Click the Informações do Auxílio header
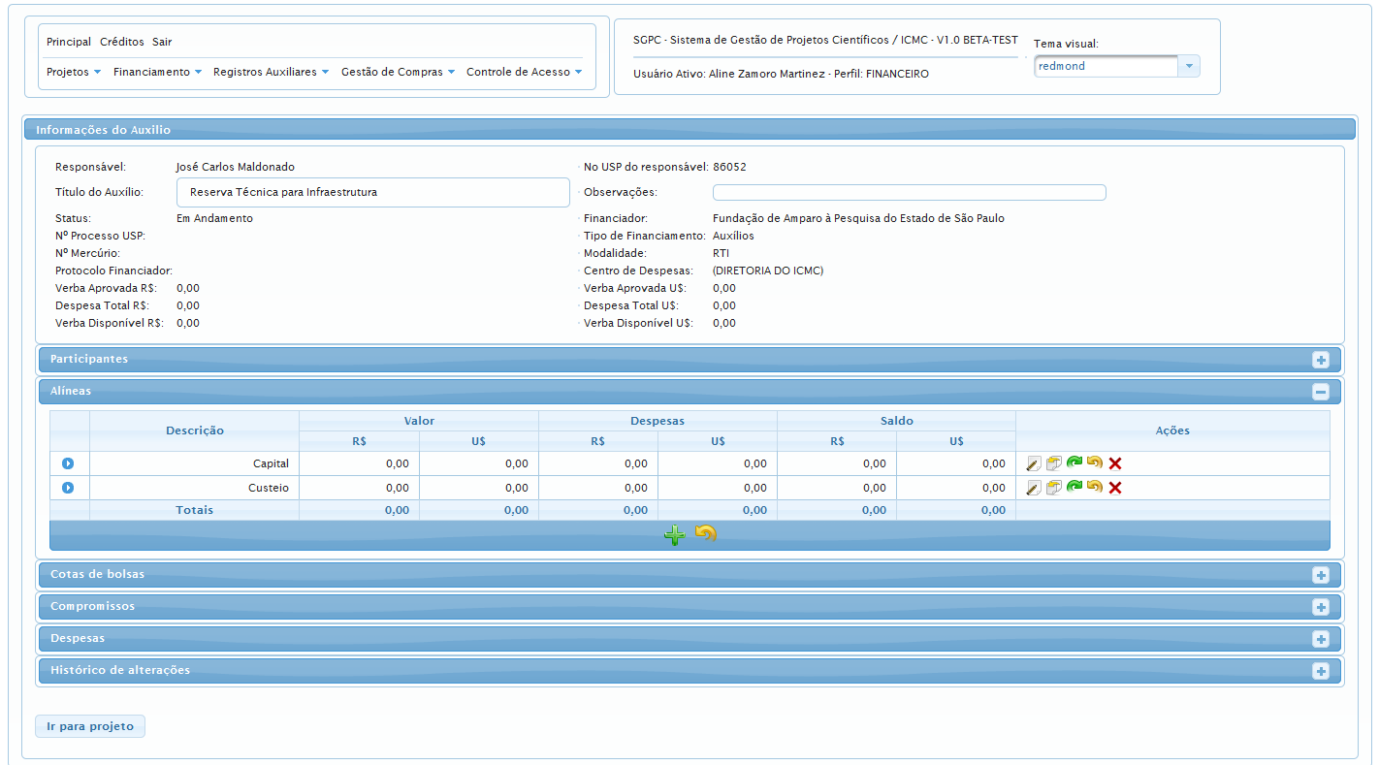The height and width of the screenshot is (765, 1379). point(689,129)
